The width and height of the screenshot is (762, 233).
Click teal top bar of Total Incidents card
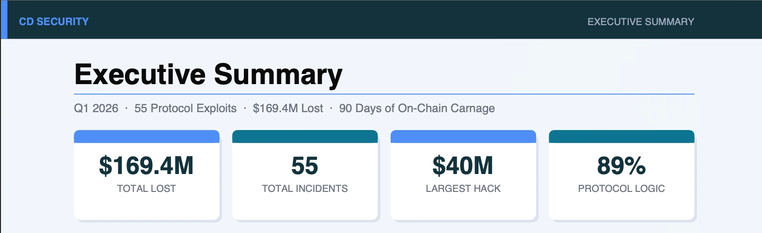[305, 136]
